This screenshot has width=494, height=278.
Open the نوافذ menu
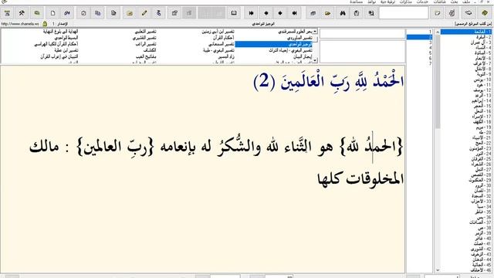pos(371,2)
